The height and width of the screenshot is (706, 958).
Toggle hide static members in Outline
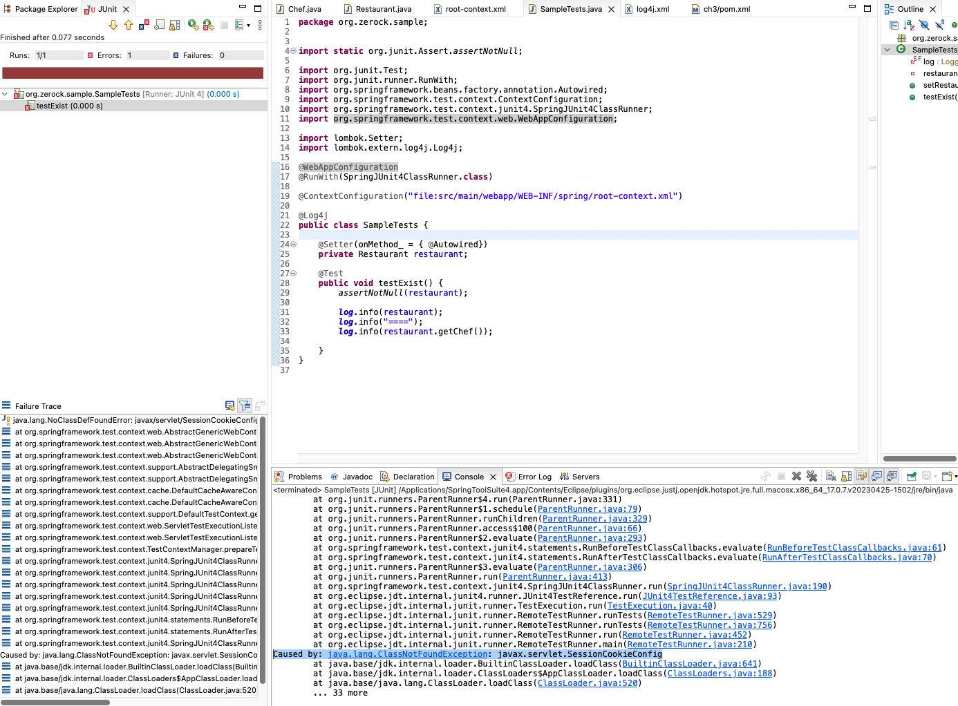point(939,25)
